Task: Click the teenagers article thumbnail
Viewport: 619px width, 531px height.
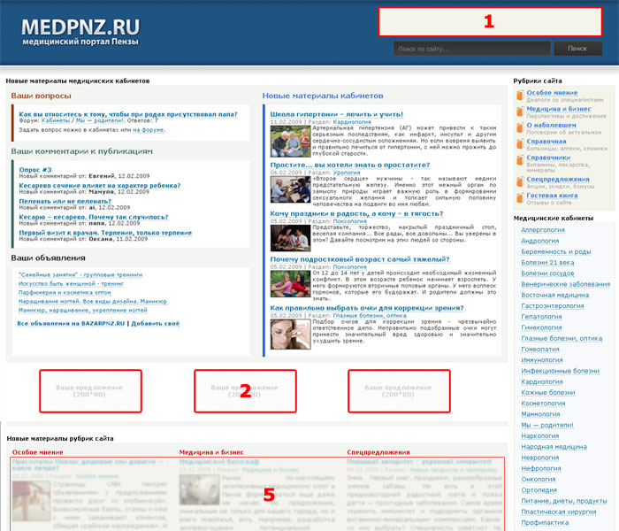Action: [291, 284]
